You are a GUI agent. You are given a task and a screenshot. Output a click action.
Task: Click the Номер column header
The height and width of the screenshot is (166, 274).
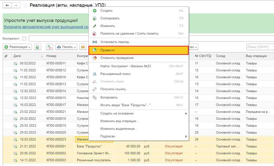(52, 56)
